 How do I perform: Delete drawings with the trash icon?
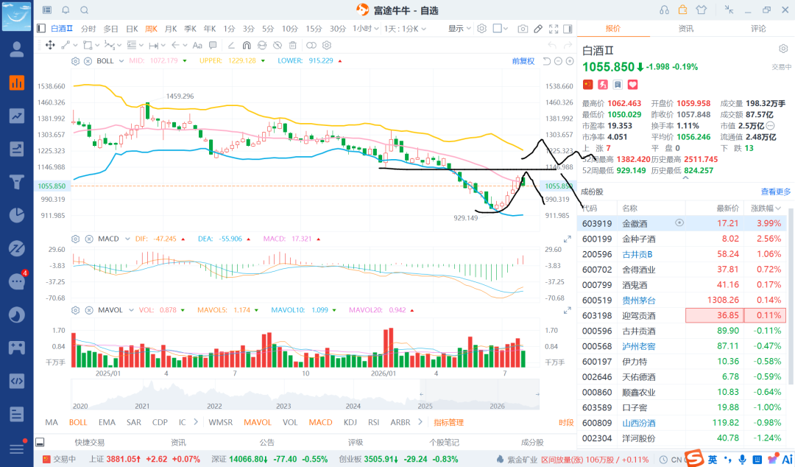point(293,45)
